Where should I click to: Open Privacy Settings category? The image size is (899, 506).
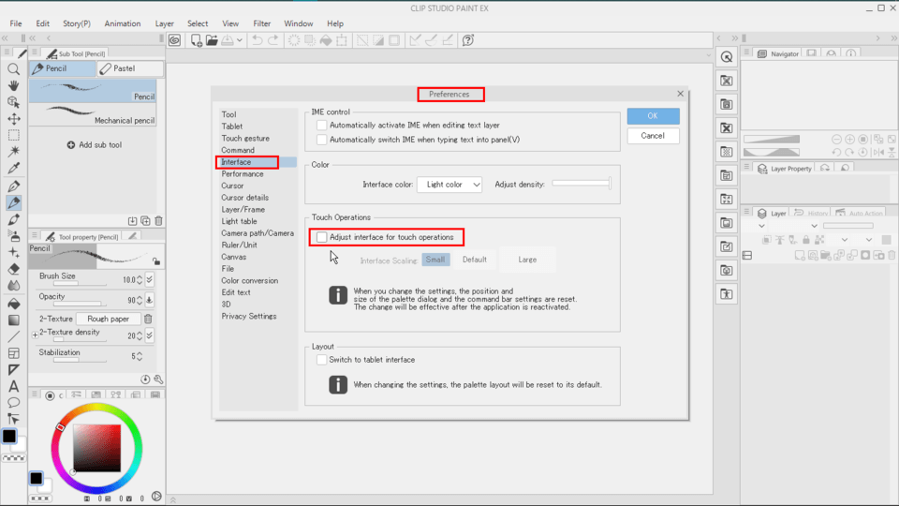(249, 316)
